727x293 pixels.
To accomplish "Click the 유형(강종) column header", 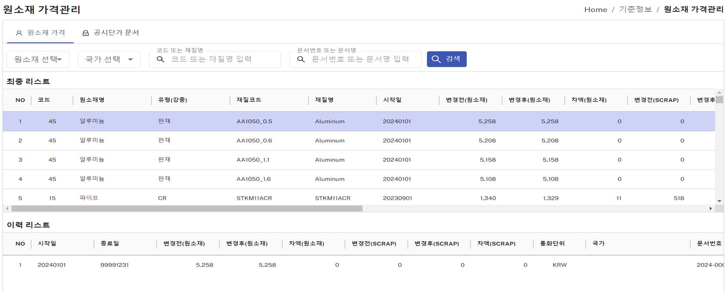I will click(173, 100).
